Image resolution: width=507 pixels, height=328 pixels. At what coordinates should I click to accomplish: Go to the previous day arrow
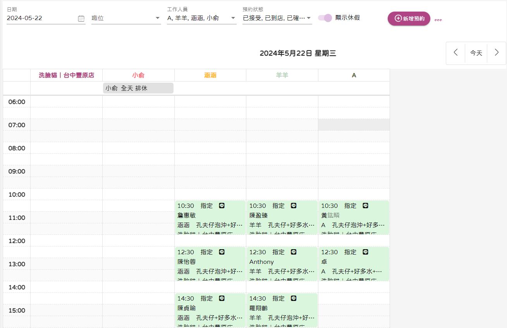pos(455,53)
